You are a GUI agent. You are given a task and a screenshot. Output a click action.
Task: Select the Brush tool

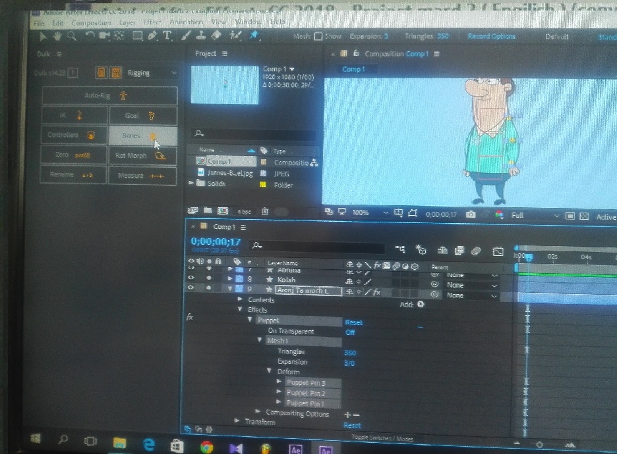pos(186,36)
